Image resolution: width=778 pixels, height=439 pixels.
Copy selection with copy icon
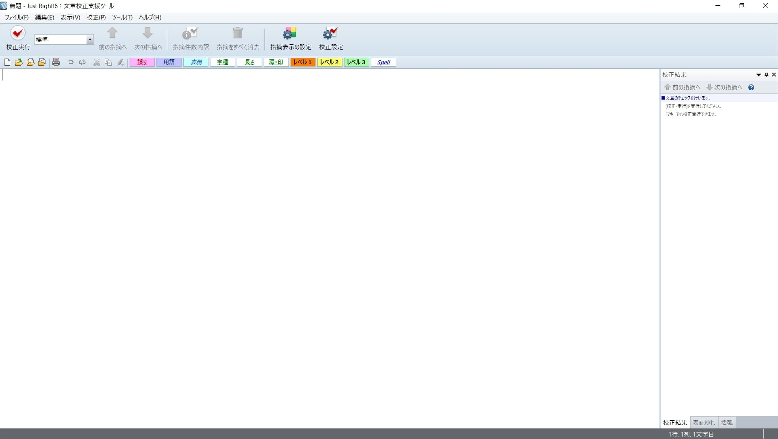click(108, 62)
